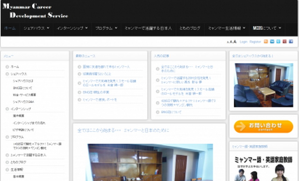The width and height of the screenshot is (299, 181).
Task: Open ミャンマーで活躍する日本人 in the top navigation
Action: click(x=148, y=28)
